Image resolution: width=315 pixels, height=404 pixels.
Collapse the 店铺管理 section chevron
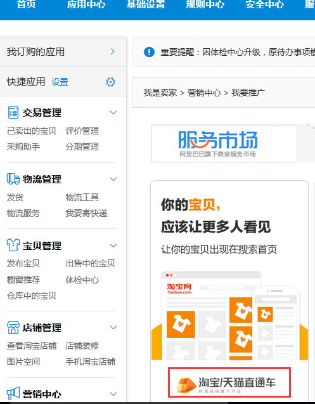[113, 327]
